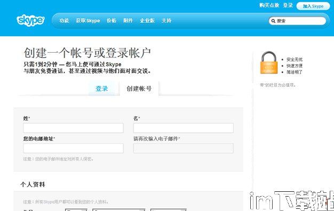Click the 名 input field

(184, 128)
